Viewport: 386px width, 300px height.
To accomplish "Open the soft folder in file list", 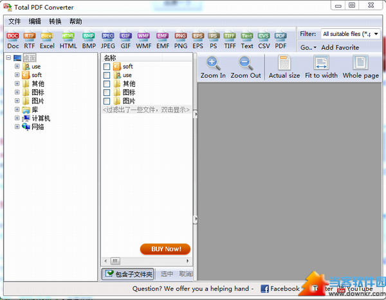I will point(128,67).
